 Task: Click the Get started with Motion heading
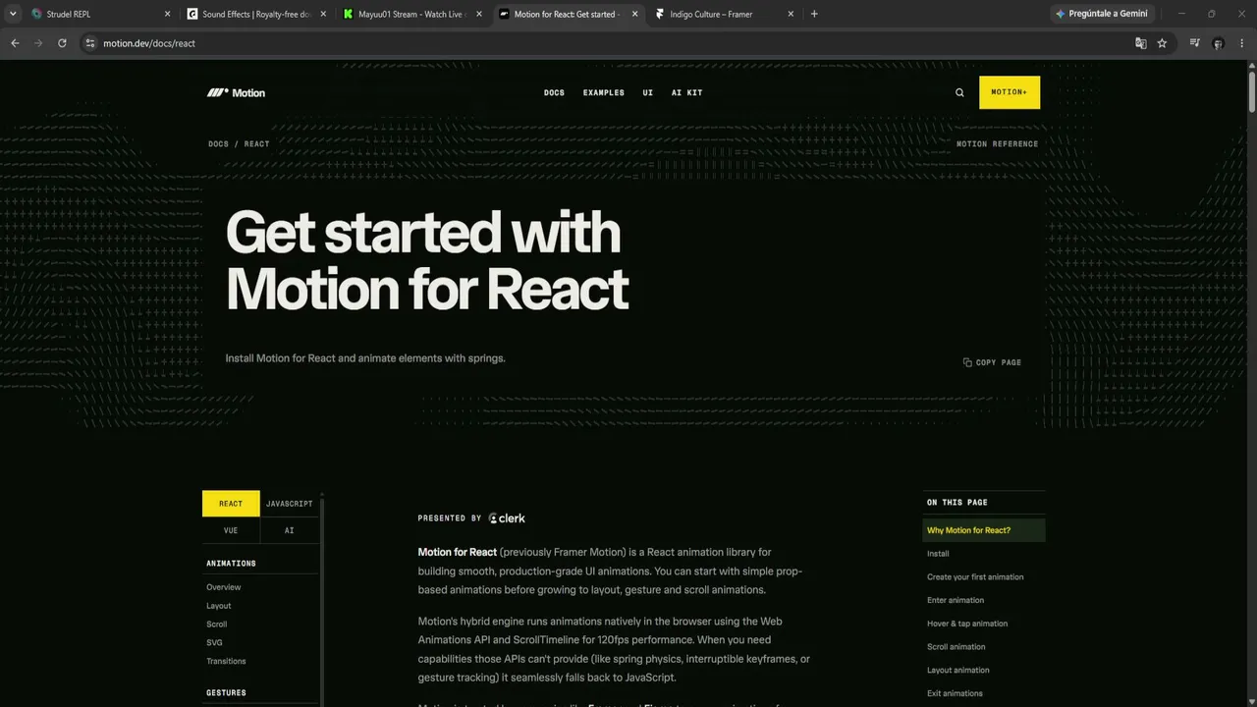coord(427,260)
